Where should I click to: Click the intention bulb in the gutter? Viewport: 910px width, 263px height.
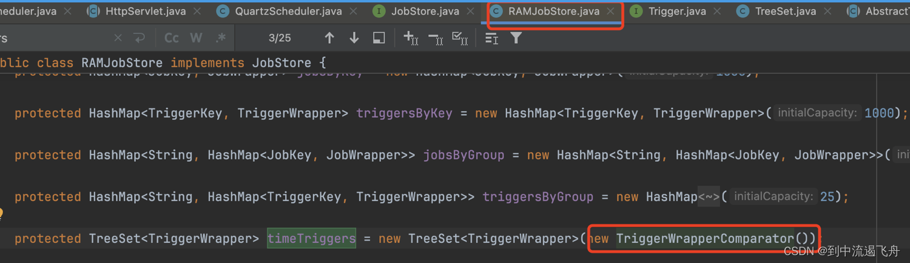[2, 214]
